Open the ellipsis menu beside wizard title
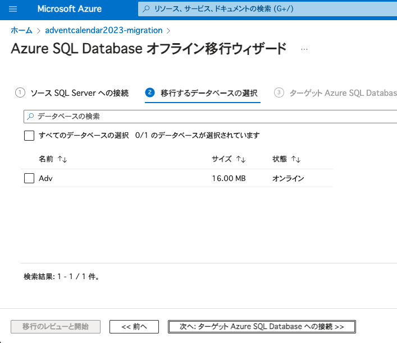Screen dimensions: 397x343 [x=304, y=49]
